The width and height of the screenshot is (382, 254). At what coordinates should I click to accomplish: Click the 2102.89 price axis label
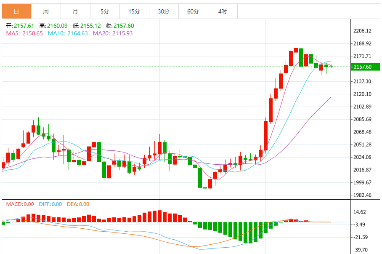click(363, 107)
